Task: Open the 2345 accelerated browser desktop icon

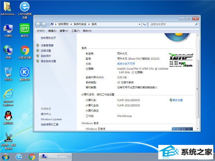Action: click(x=25, y=10)
